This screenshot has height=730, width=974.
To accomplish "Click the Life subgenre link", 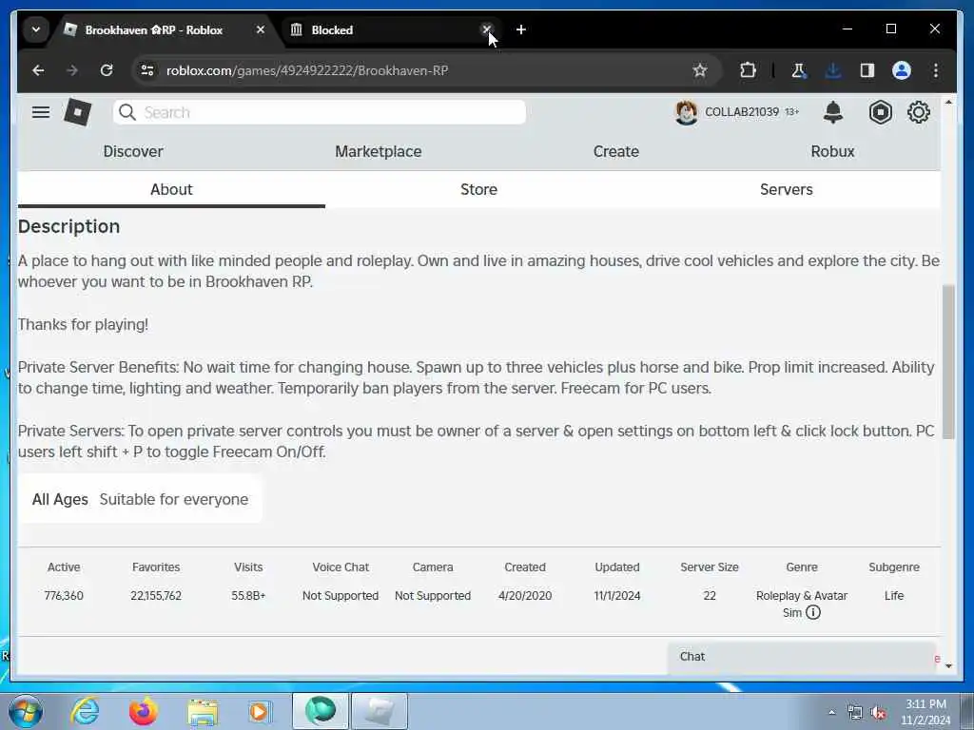I will tap(894, 596).
